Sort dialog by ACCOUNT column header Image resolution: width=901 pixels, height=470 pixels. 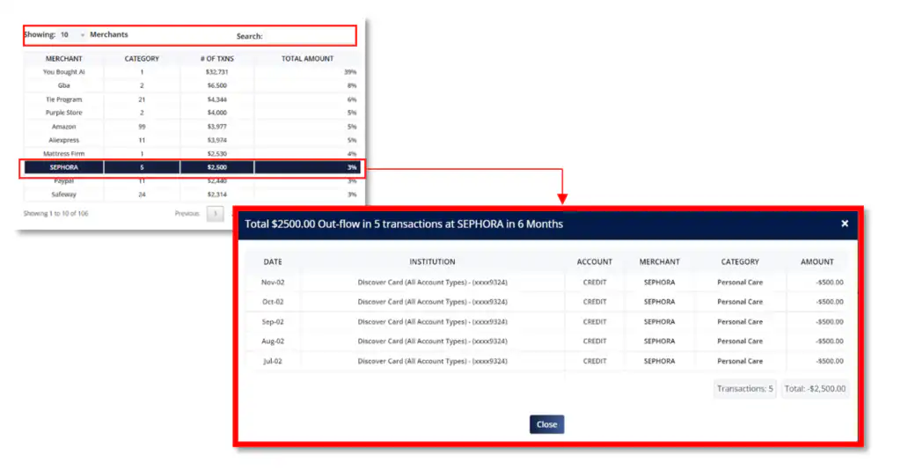click(594, 261)
